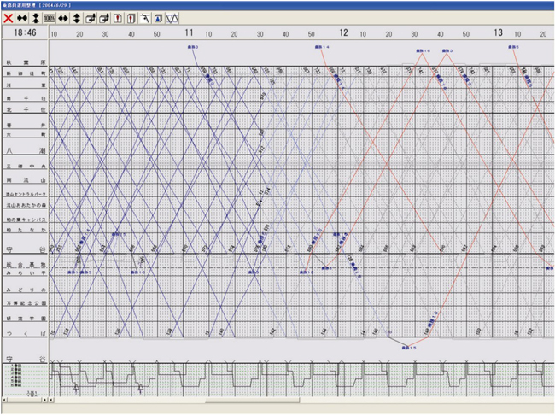Click the 乗務15 turn-back label below つくば line
Viewport: 555px width, 416px height.
[x=409, y=348]
